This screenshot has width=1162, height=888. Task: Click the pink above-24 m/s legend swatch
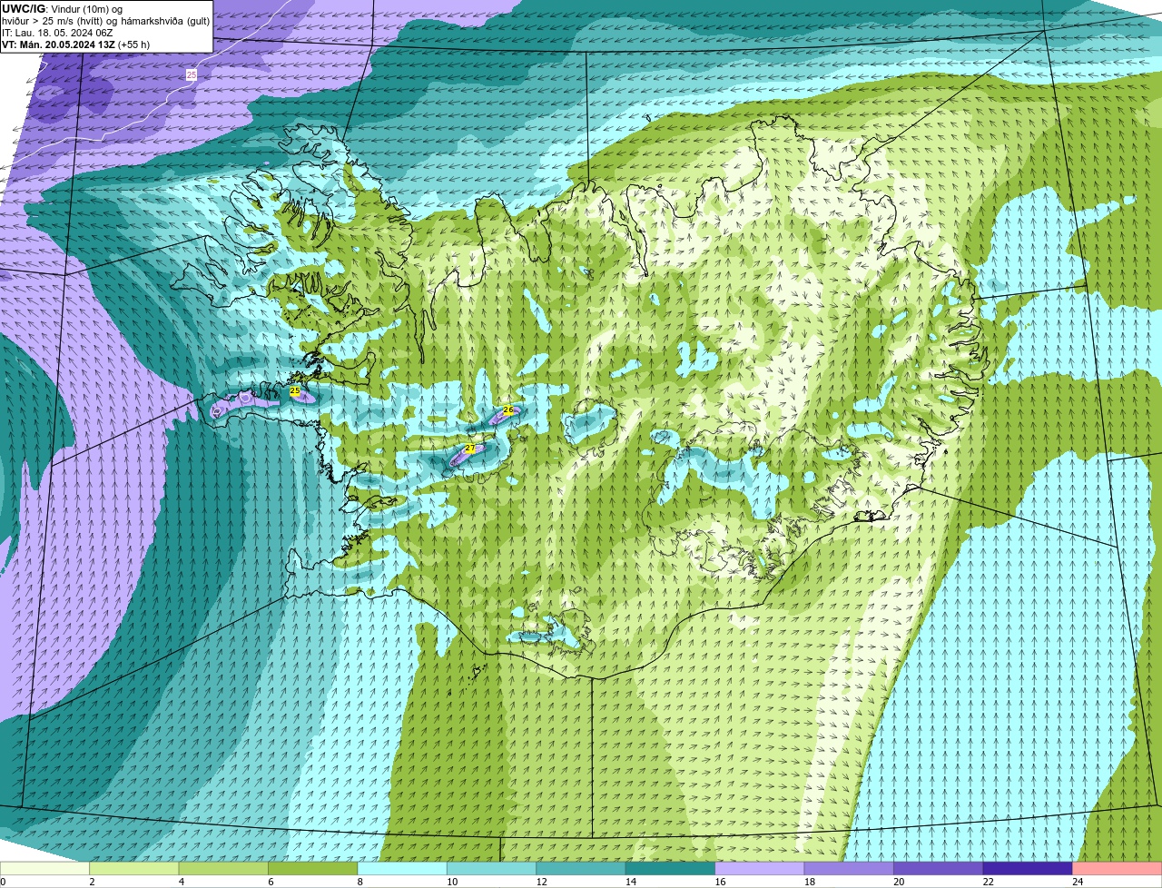(x=1118, y=868)
